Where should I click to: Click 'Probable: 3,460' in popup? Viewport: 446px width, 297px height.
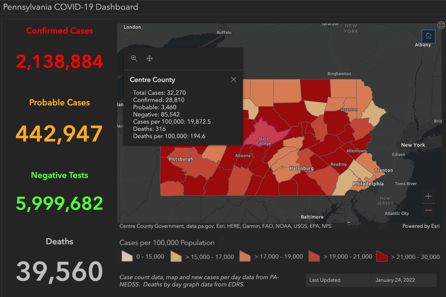155,107
